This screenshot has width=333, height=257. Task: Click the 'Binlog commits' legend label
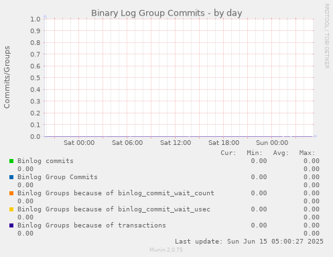(46, 161)
